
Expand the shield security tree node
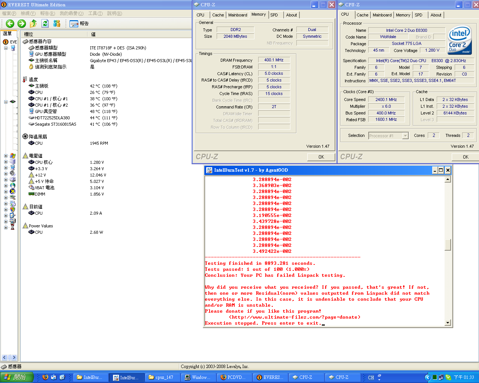6,209
